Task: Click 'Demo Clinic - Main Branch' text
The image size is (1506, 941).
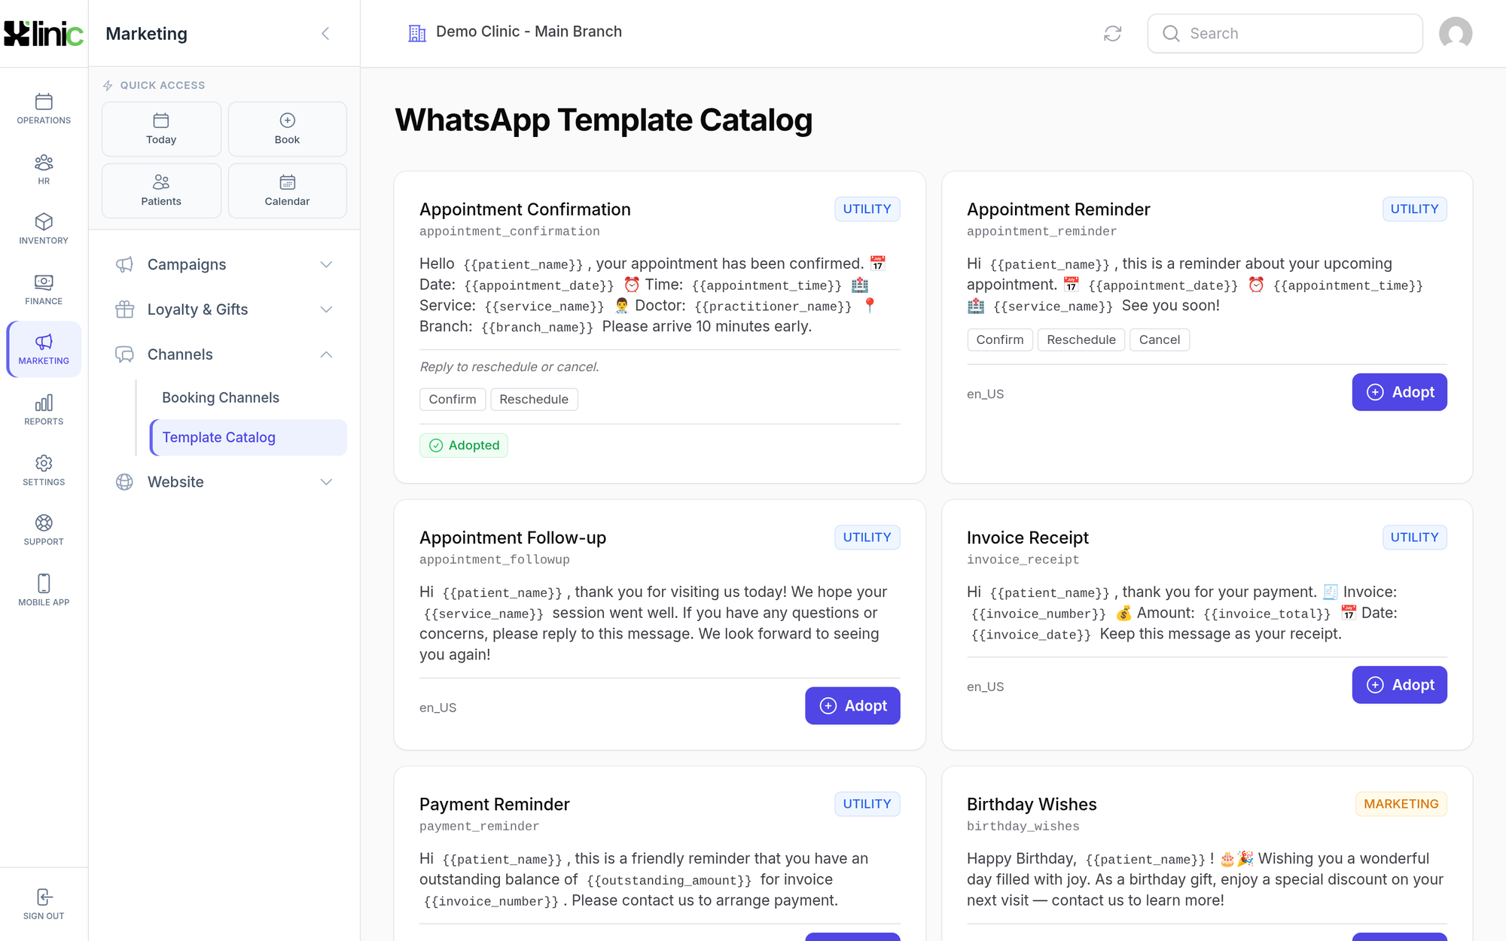Action: coord(529,32)
